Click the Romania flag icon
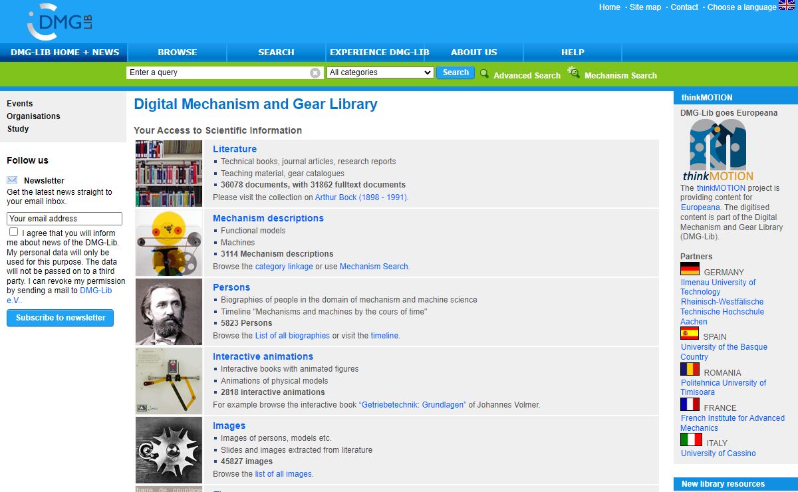 pos(690,369)
